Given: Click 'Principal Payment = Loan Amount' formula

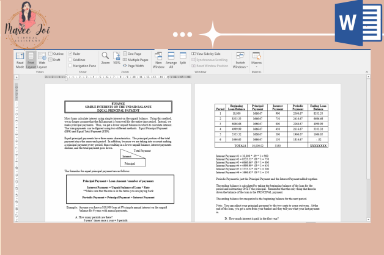Looking at the screenshot, I should (118, 181).
